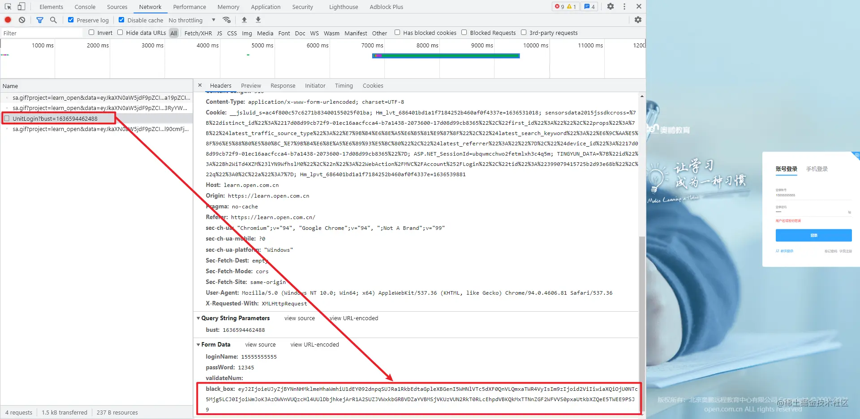Viewport: 860px width, 419px height.
Task: Switch to the Elements panel
Action: click(x=51, y=7)
